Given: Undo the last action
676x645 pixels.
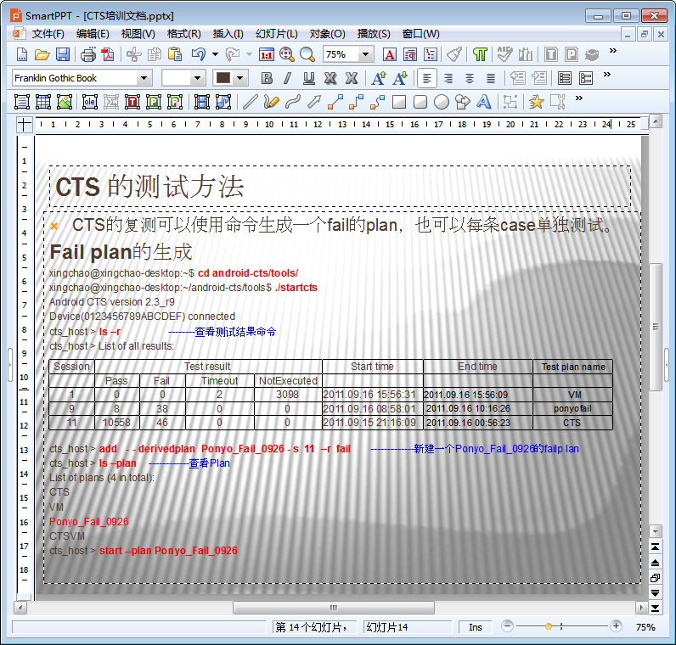Looking at the screenshot, I should [x=199, y=54].
